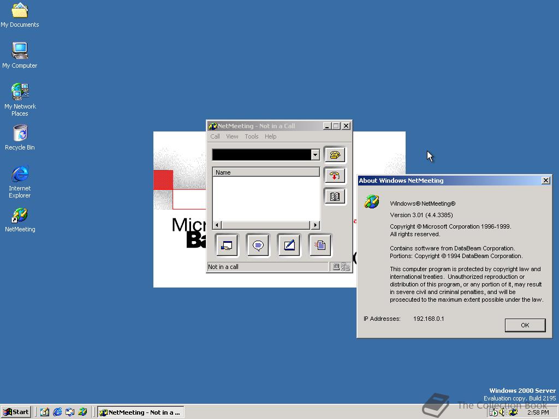Click the status bar computer connection icon

336,267
